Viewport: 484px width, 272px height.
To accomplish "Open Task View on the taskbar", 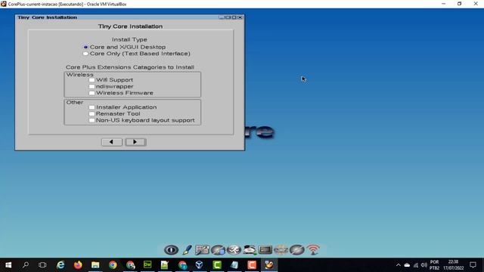I will click(x=42, y=265).
